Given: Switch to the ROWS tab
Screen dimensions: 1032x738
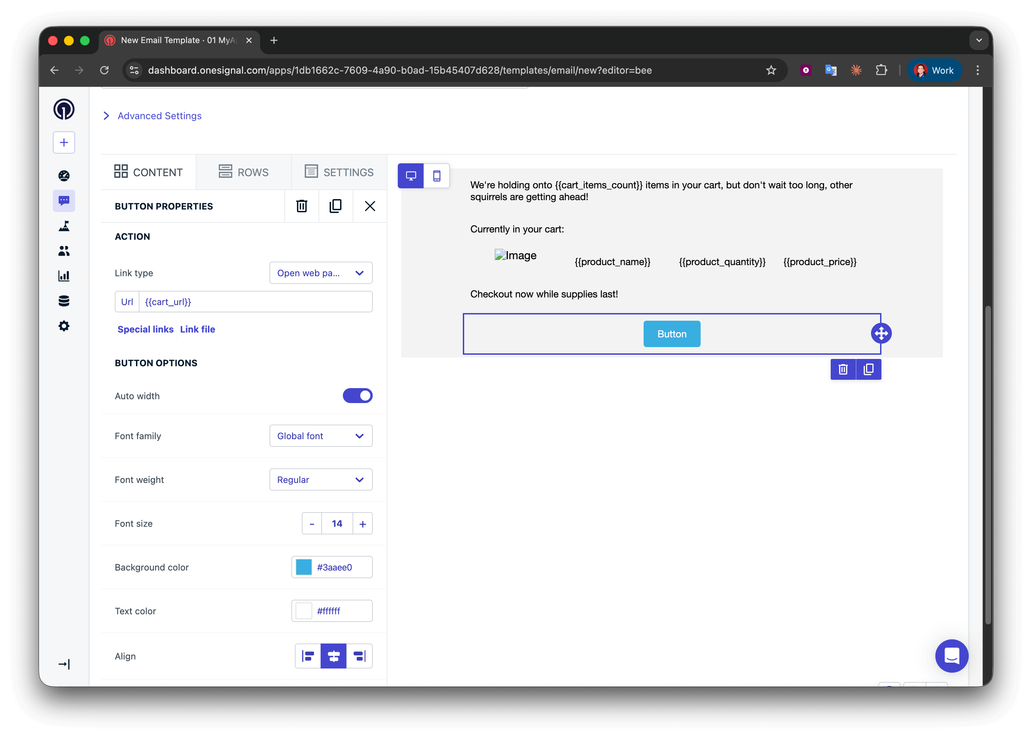Looking at the screenshot, I should coord(244,172).
